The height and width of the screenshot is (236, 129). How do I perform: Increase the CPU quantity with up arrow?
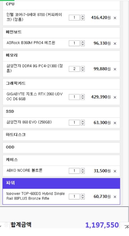(83, 16)
